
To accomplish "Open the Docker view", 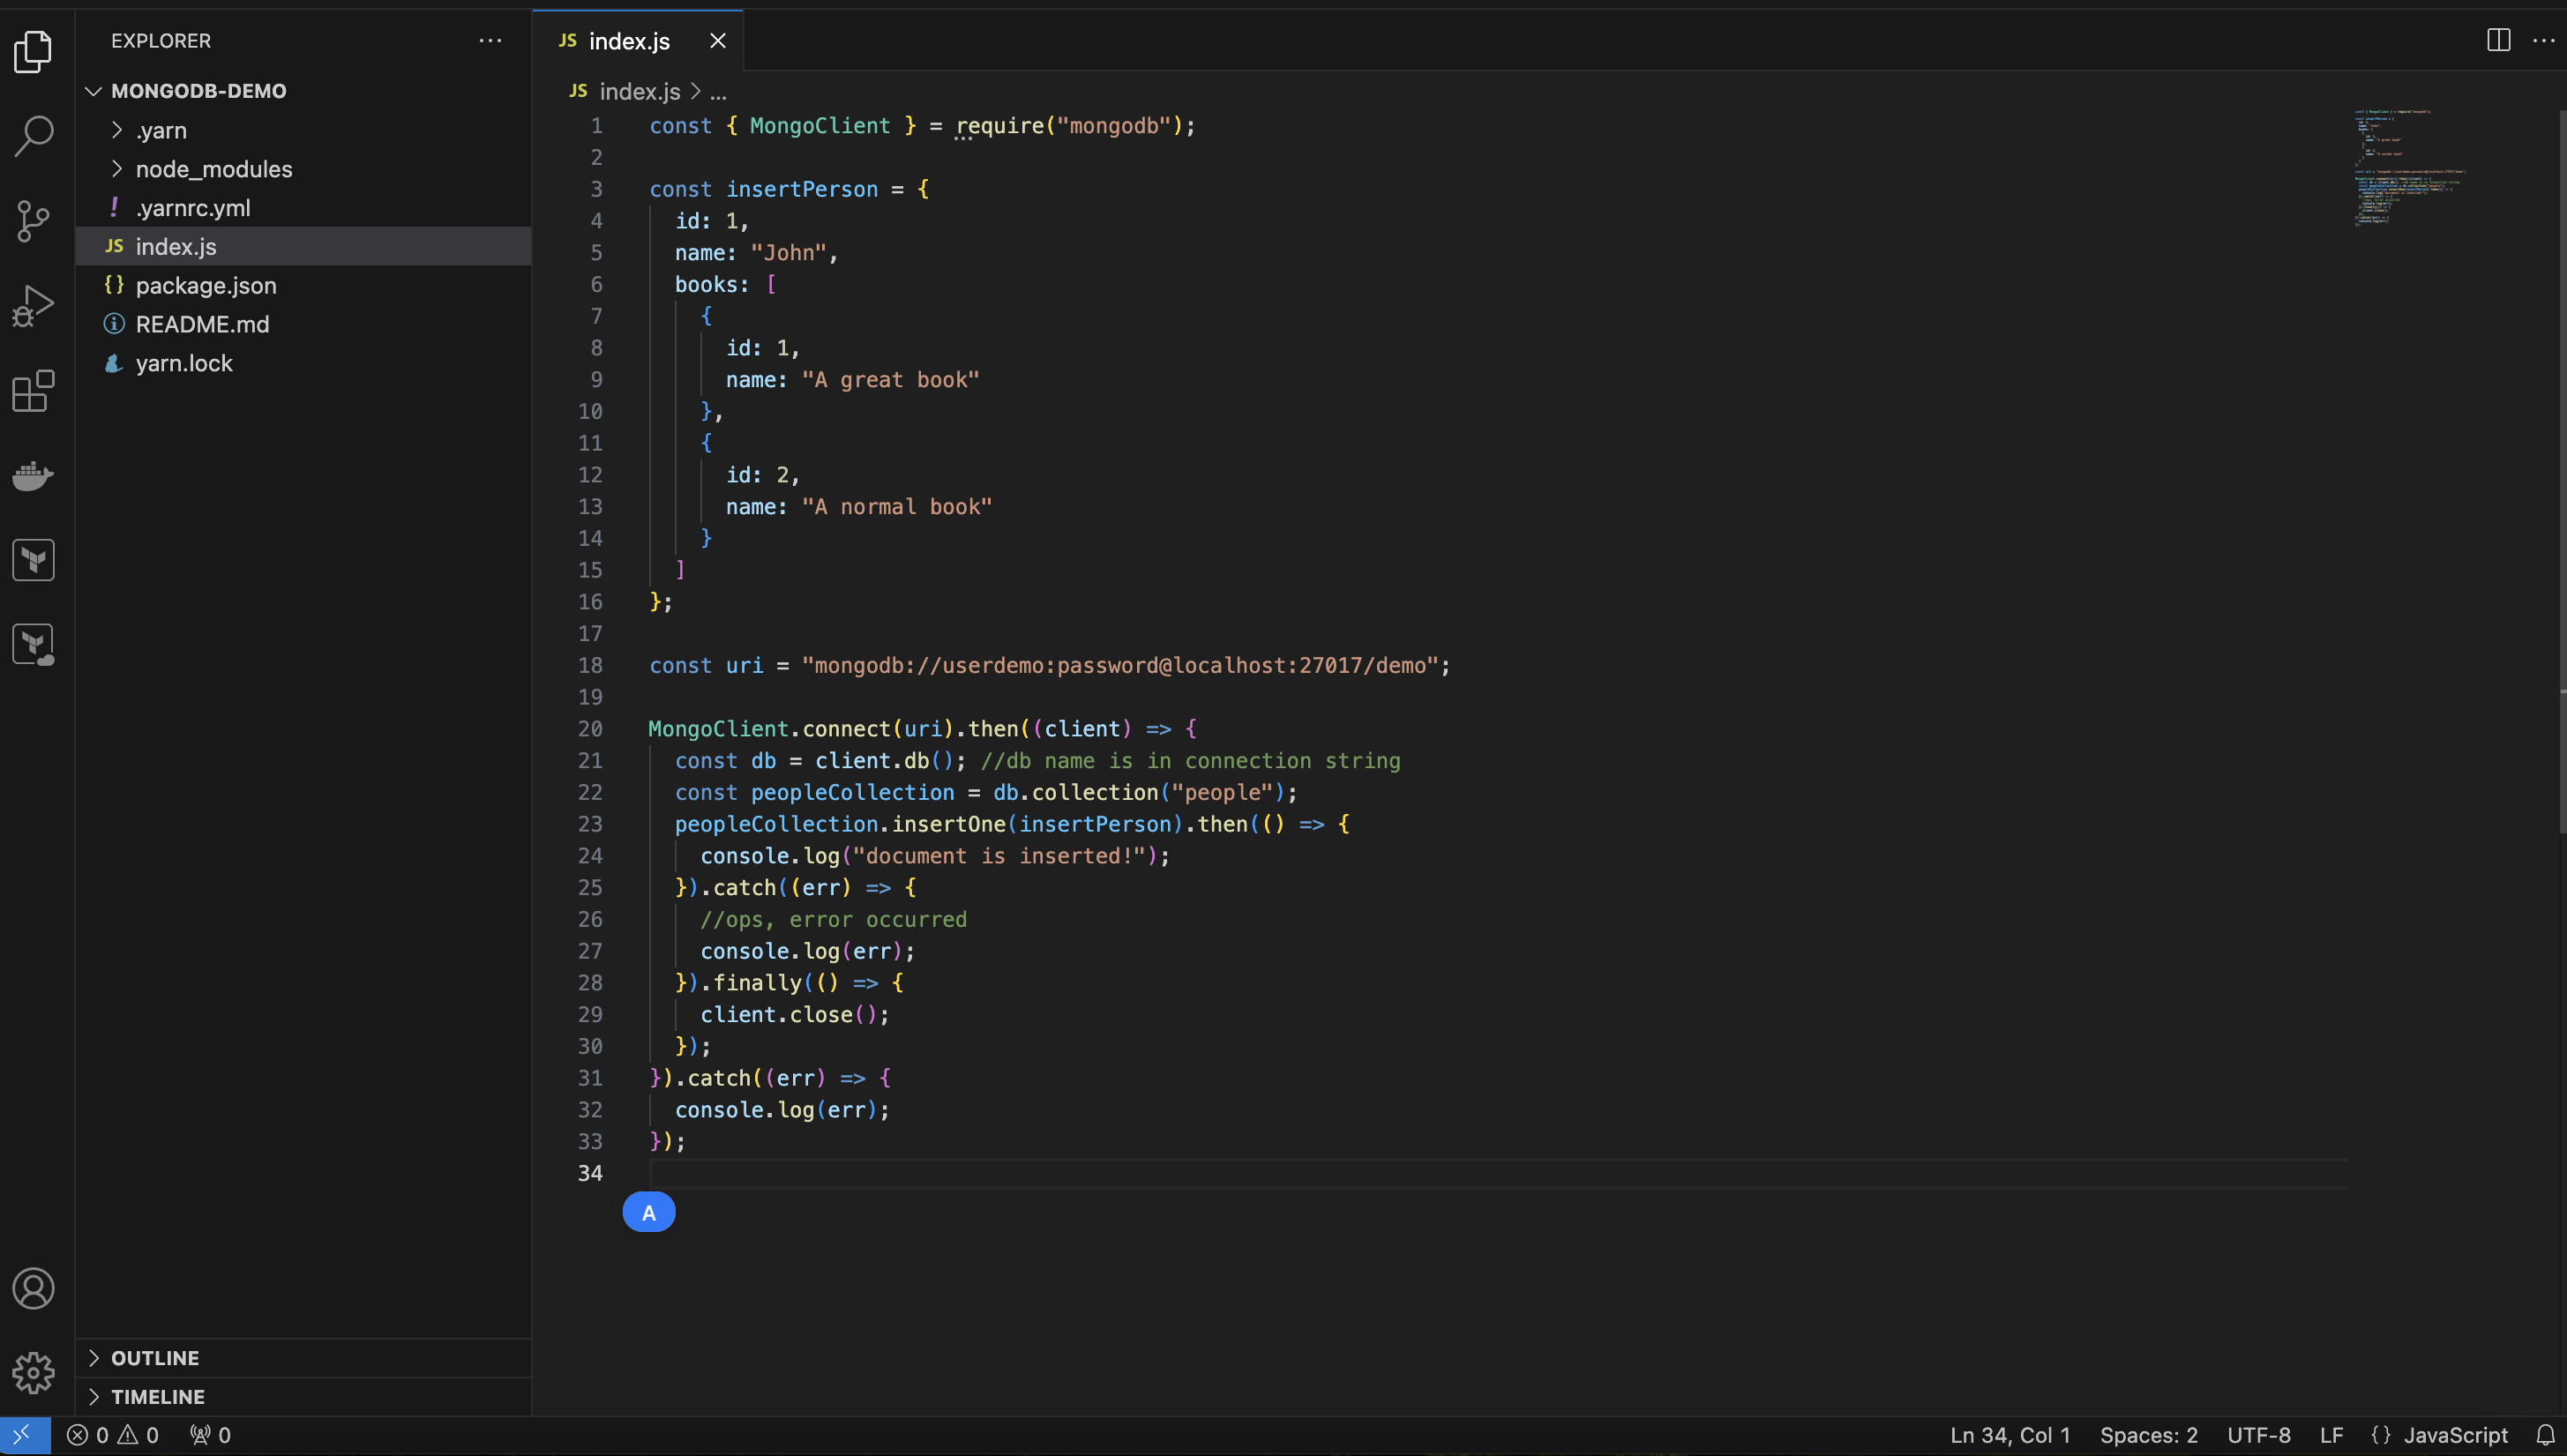I will tap(33, 476).
